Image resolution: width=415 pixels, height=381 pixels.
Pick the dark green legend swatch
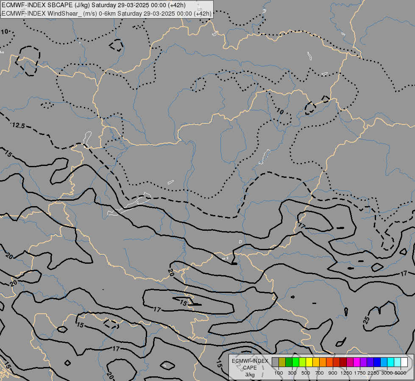click(x=289, y=362)
